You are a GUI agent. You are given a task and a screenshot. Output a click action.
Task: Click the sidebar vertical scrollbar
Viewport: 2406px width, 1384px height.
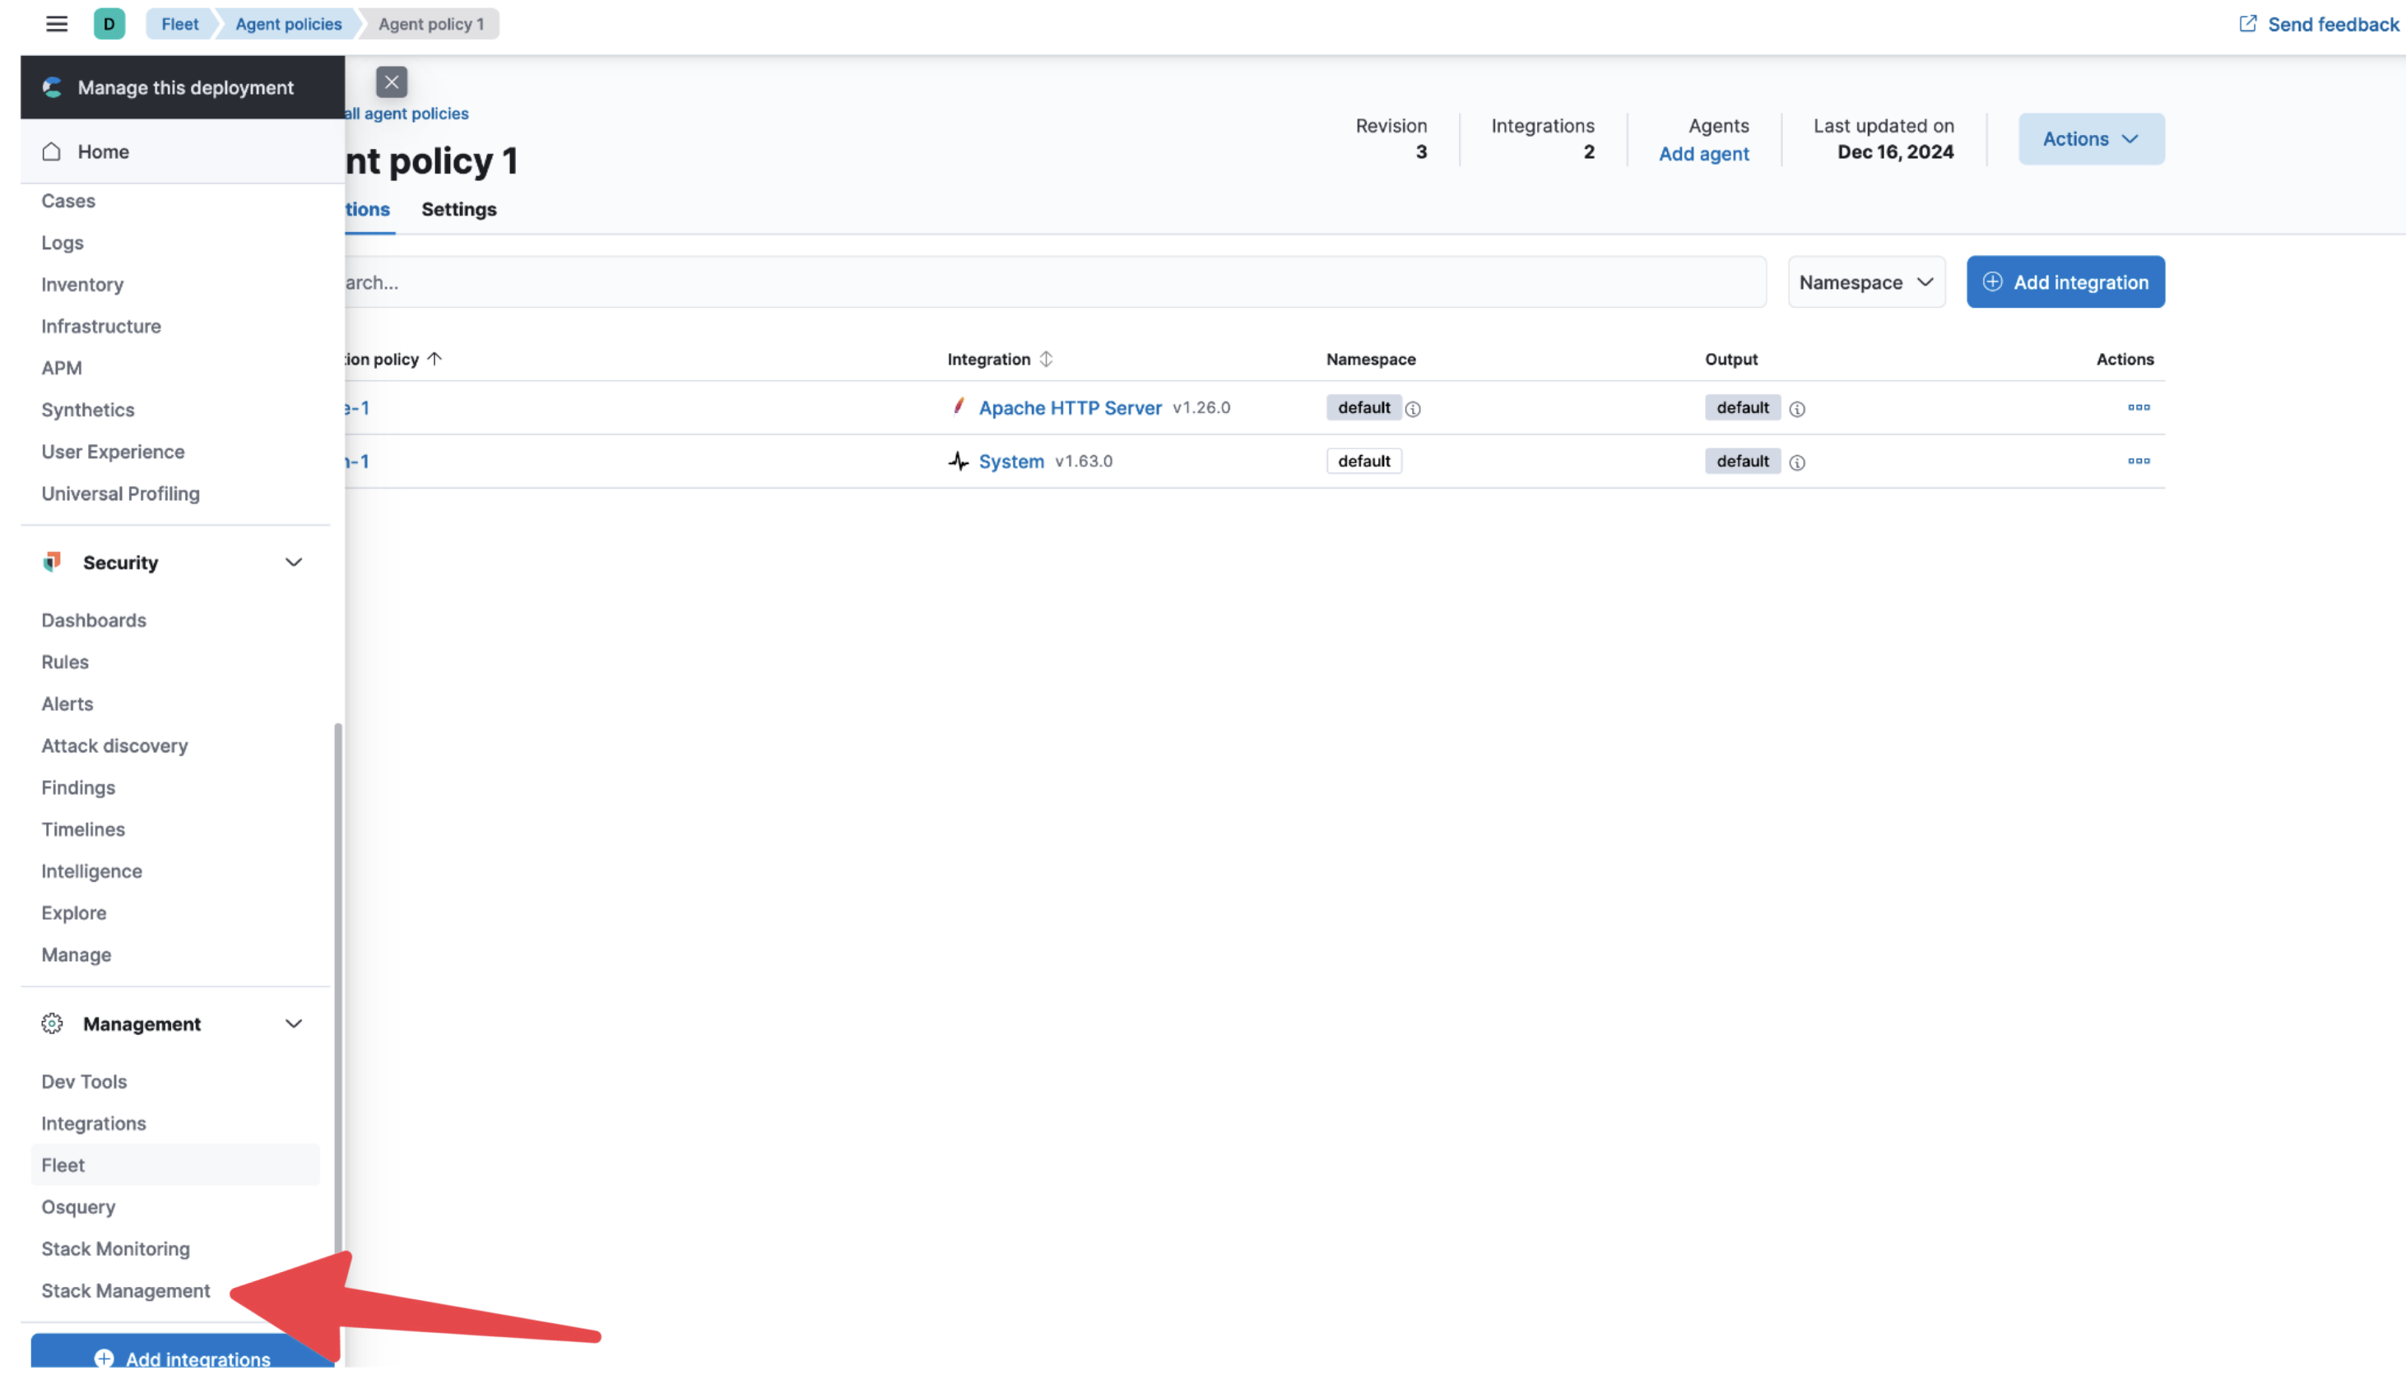click(x=337, y=988)
